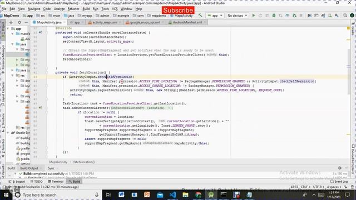Open the UTF-8 encoding selector
This screenshot has width=356, height=200.
pyautogui.click(x=318, y=187)
